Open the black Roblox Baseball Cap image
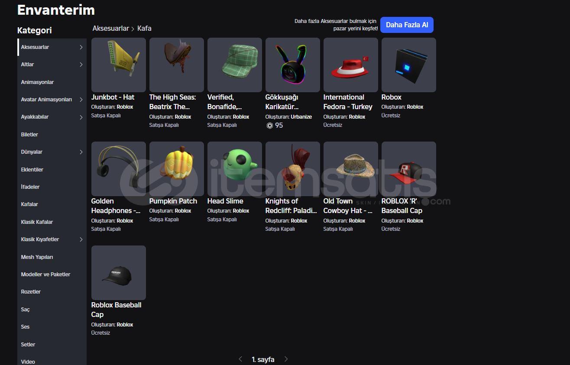The image size is (570, 365). (x=119, y=273)
